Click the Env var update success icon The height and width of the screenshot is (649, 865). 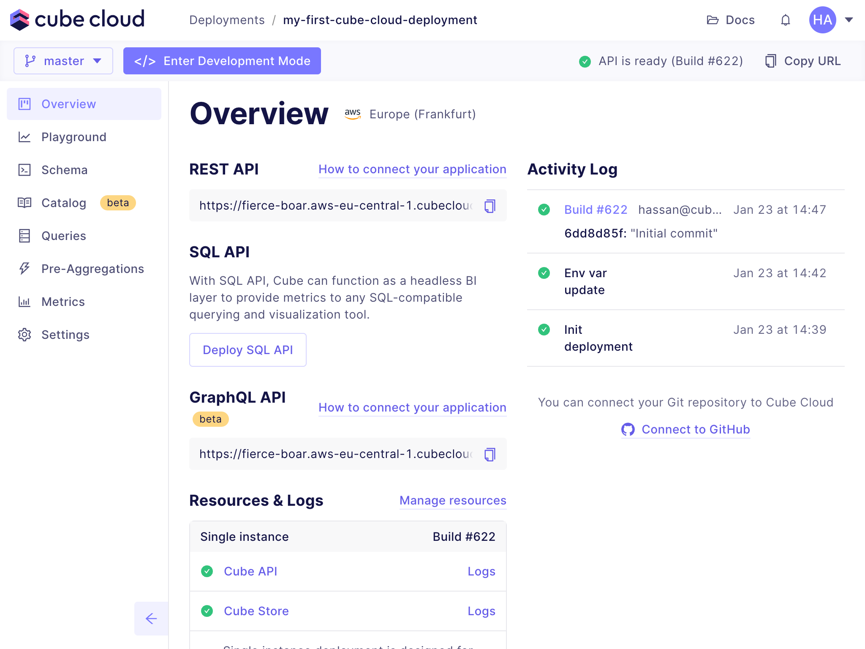pos(544,273)
